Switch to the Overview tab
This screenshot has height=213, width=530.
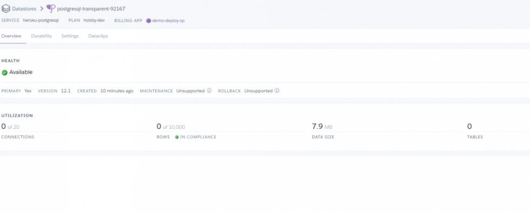(x=11, y=36)
